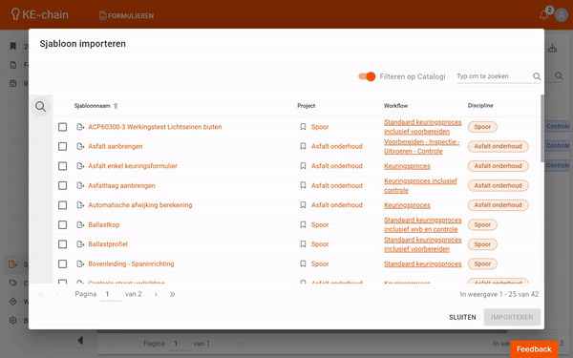Click the template icon beside Asfalt aanbrengen
The height and width of the screenshot is (358, 573).
tap(80, 146)
